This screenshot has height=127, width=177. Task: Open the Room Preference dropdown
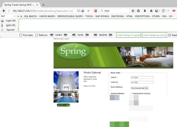[140, 88]
